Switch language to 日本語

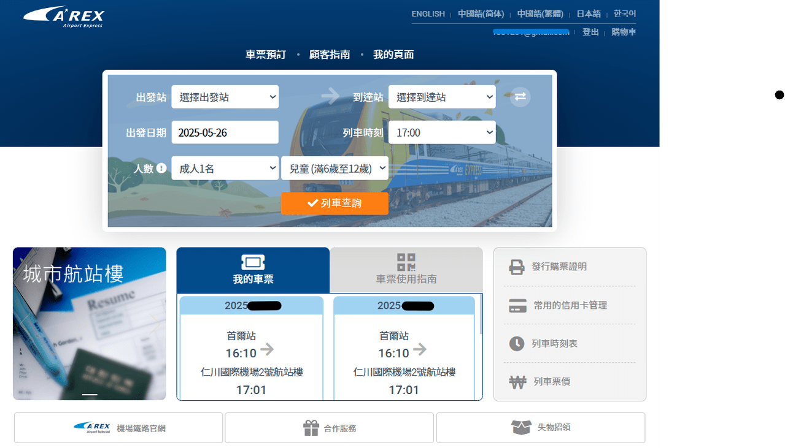(x=589, y=14)
